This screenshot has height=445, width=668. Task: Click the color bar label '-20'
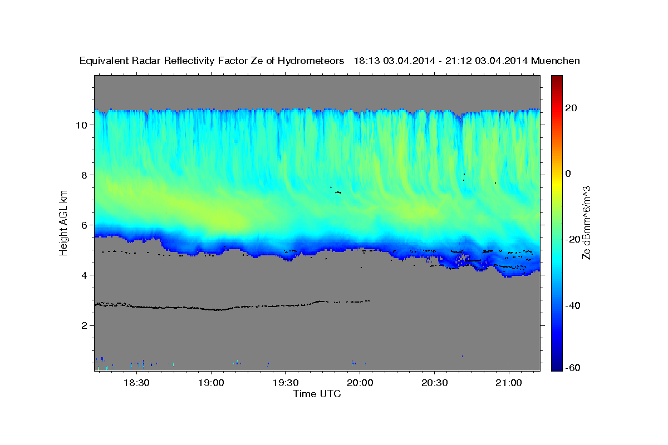point(573,239)
